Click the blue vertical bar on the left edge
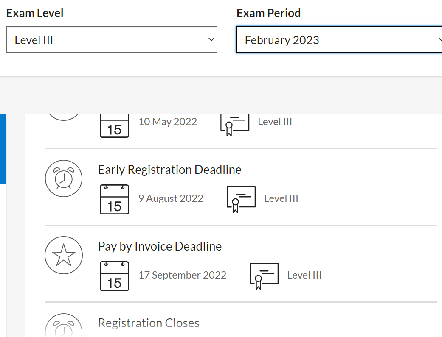442x337 pixels. [x=3, y=149]
